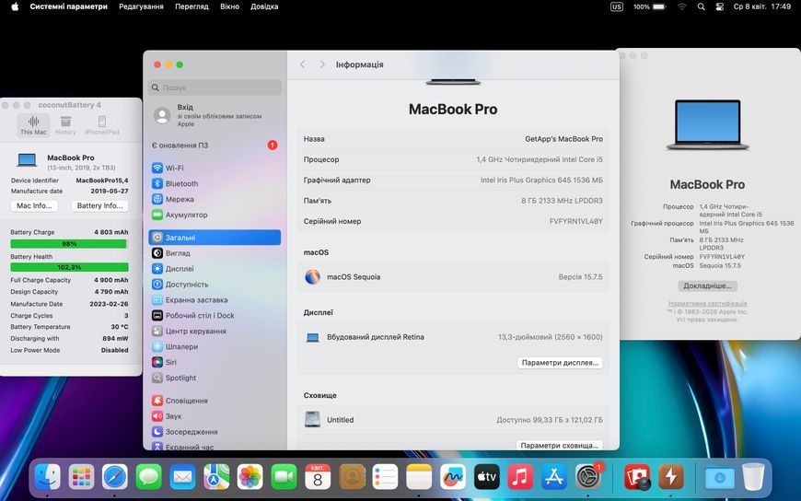Open Нормативна сертифікація link

[707, 304]
